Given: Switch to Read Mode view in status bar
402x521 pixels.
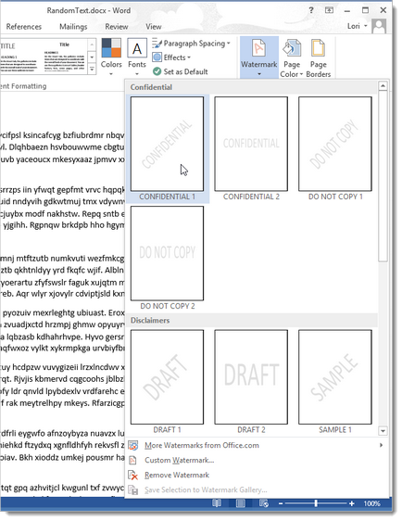Looking at the screenshot, I should click(x=217, y=503).
